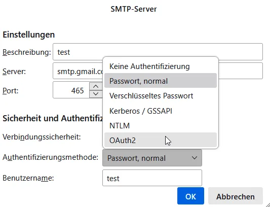This screenshot has width=270, height=207.
Task: Click the Authentifizierungsmethode dropdown chevron
Action: 195,158
